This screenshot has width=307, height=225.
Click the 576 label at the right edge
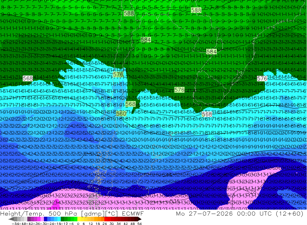tap(262, 79)
